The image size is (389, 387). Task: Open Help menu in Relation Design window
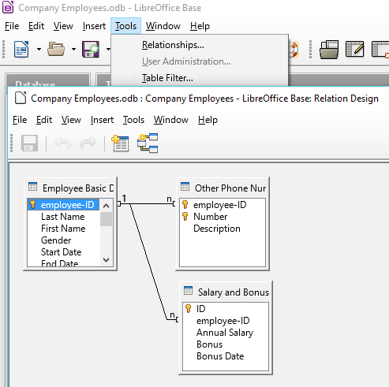point(208,120)
